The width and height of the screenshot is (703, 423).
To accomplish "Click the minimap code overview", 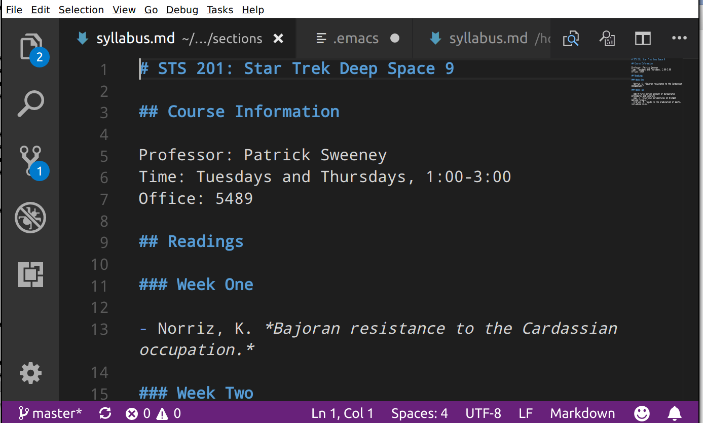I will (656, 81).
